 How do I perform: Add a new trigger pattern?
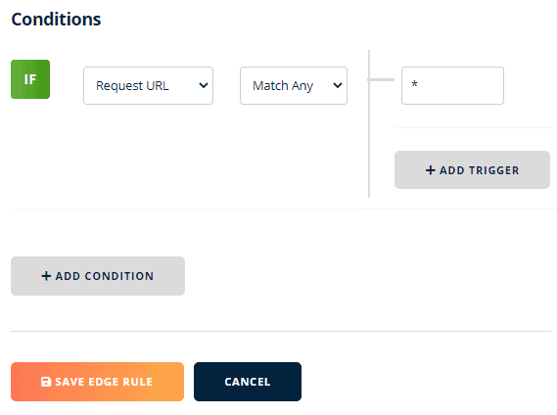pyautogui.click(x=472, y=170)
